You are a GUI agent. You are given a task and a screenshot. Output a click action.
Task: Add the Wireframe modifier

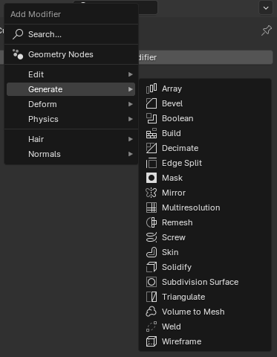205,341
